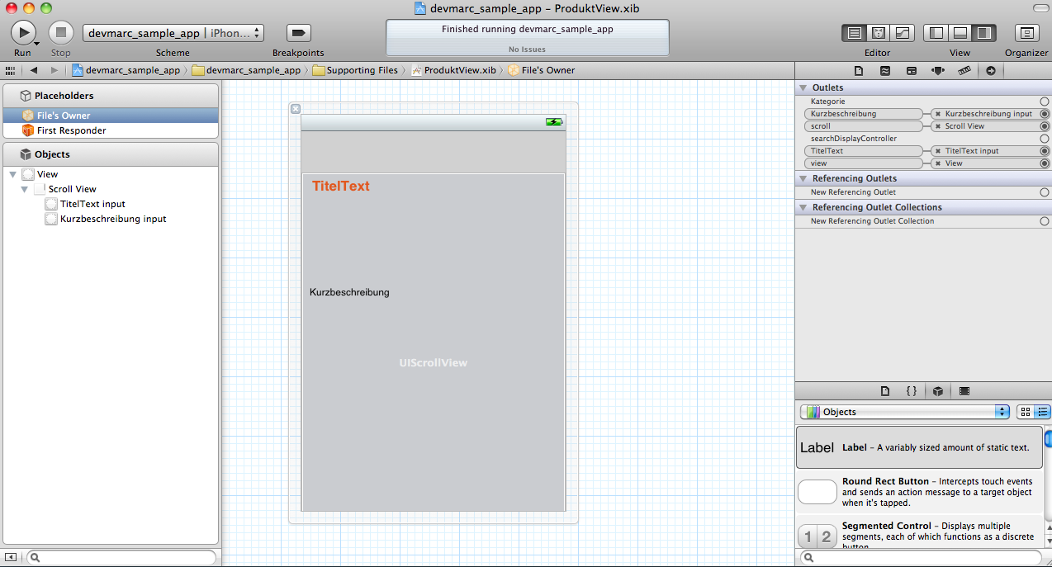Open the Organizer window

[1026, 33]
